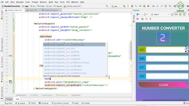Open the Navigate menu

pyautogui.click(x=20, y=2)
